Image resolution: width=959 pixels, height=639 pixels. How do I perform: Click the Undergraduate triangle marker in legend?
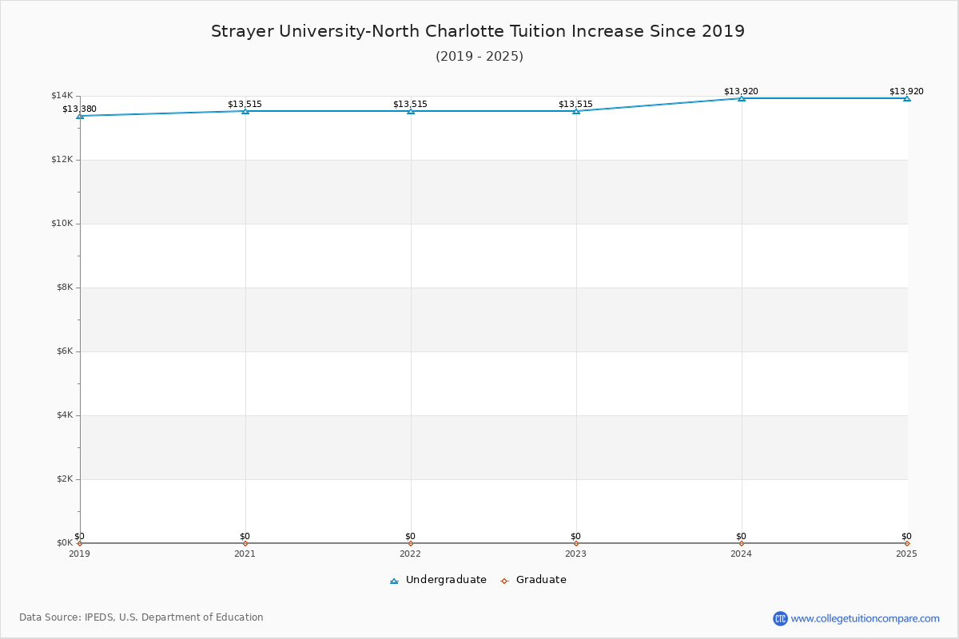pyautogui.click(x=394, y=581)
